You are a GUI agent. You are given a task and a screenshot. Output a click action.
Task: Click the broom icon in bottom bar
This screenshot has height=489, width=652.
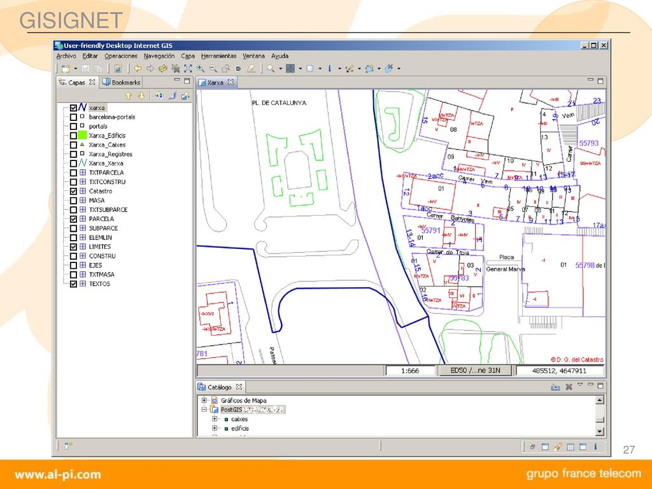coord(558,446)
